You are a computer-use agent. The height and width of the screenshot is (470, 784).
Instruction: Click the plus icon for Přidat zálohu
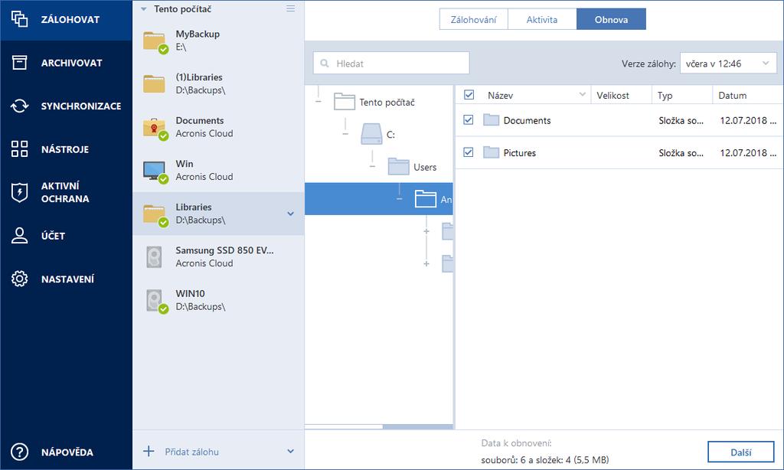point(149,452)
